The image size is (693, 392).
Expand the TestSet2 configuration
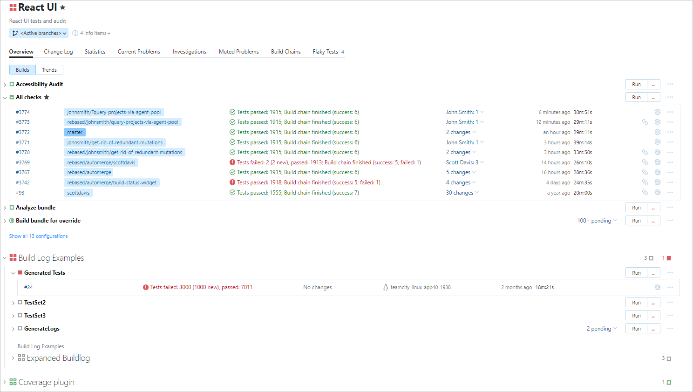(x=13, y=303)
